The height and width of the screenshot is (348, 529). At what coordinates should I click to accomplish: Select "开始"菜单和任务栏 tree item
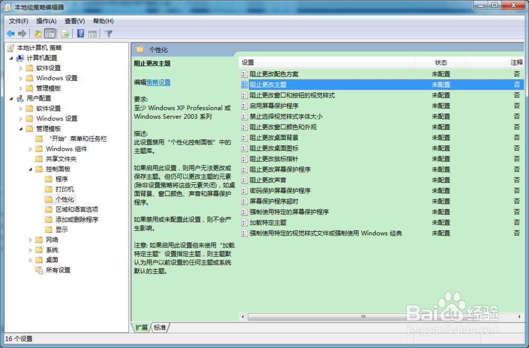tap(77, 139)
